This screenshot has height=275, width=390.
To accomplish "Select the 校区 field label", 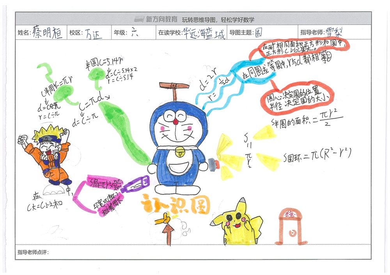I will click(76, 33).
